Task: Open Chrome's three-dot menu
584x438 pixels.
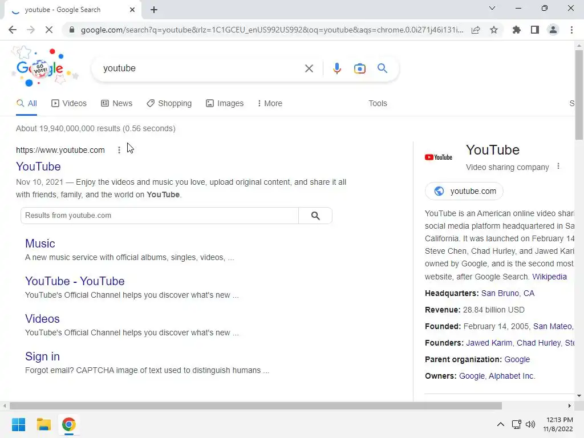Action: 571,30
